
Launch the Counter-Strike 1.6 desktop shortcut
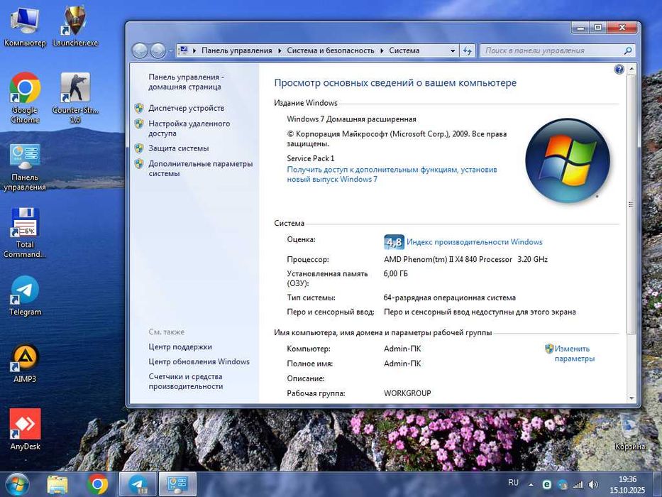tap(75, 98)
